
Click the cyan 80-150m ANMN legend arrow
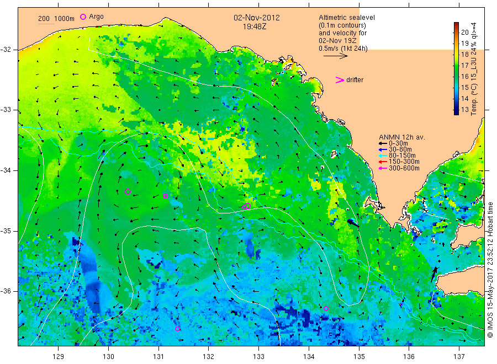(x=383, y=156)
